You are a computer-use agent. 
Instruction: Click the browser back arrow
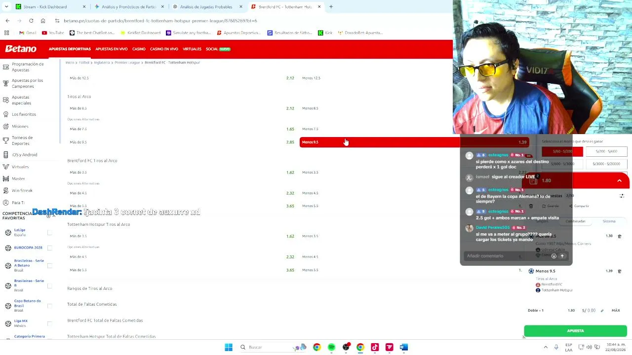coord(7,21)
